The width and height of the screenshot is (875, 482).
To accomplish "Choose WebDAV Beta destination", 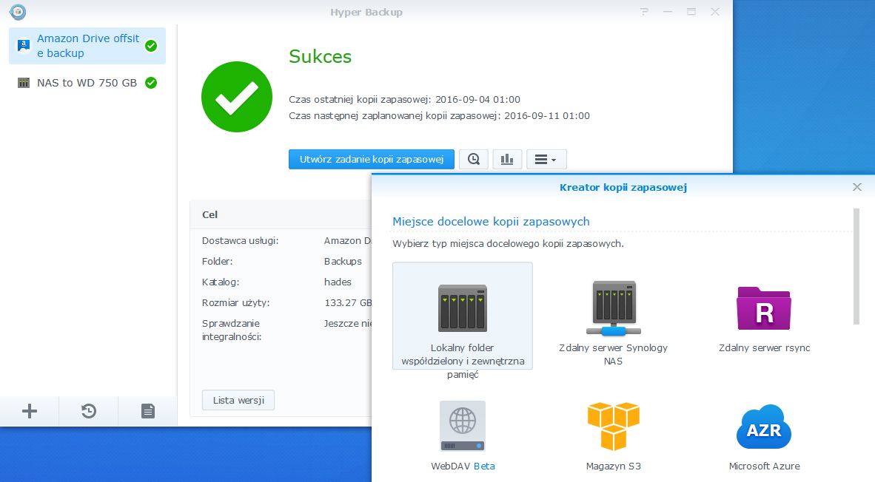I will pyautogui.click(x=463, y=435).
